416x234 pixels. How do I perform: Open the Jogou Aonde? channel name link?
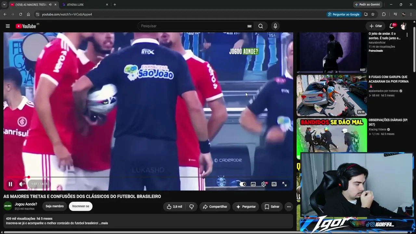coord(26,204)
